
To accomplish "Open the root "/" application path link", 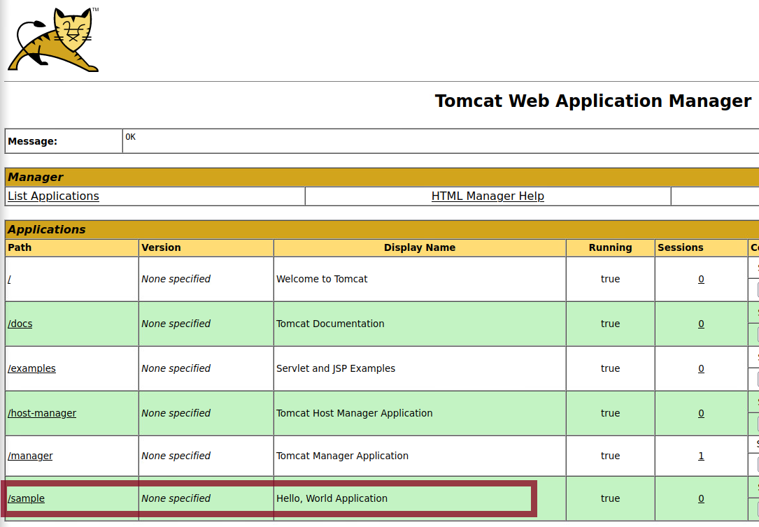I will [9, 279].
